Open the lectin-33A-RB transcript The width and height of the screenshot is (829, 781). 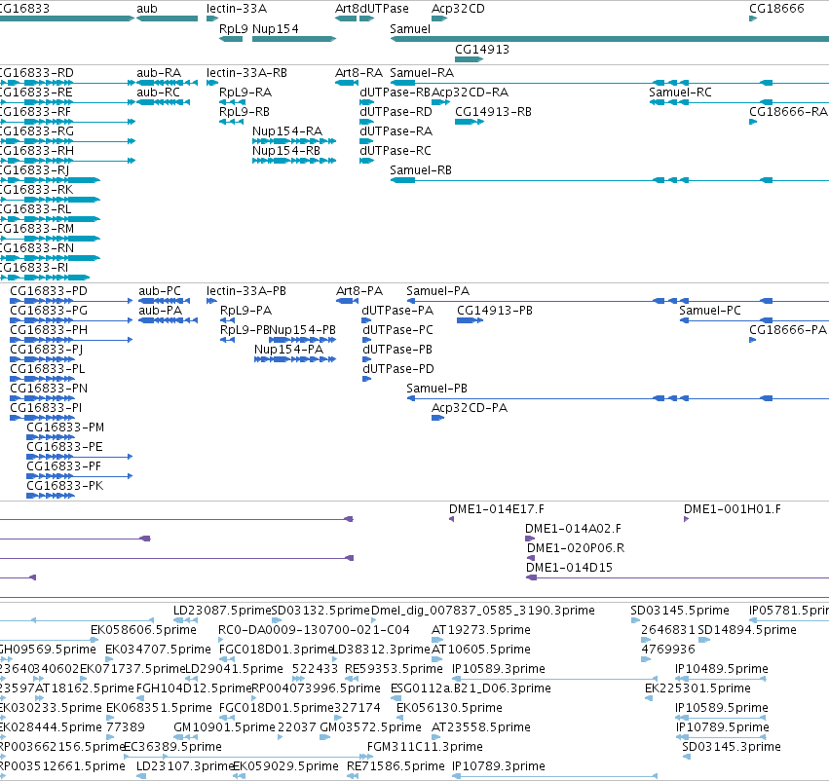(x=246, y=73)
